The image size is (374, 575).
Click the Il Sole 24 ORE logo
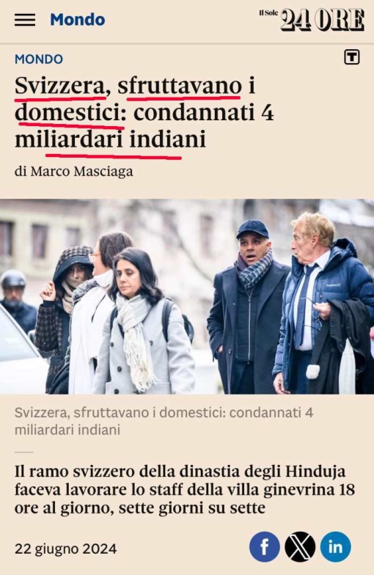(312, 19)
